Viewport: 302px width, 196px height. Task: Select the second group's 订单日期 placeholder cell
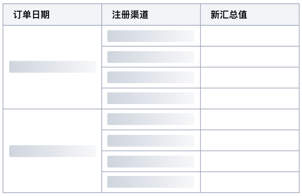coord(52,151)
